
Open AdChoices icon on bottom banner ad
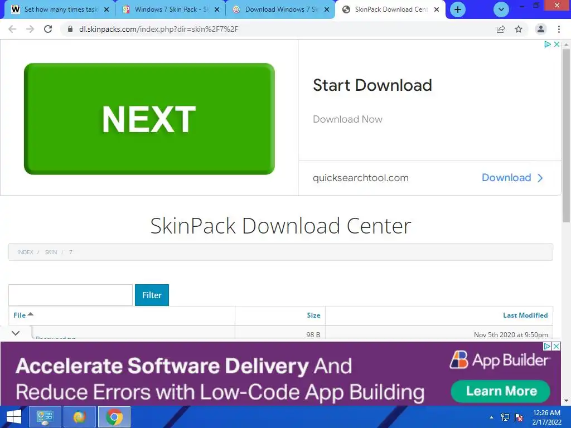coord(546,346)
